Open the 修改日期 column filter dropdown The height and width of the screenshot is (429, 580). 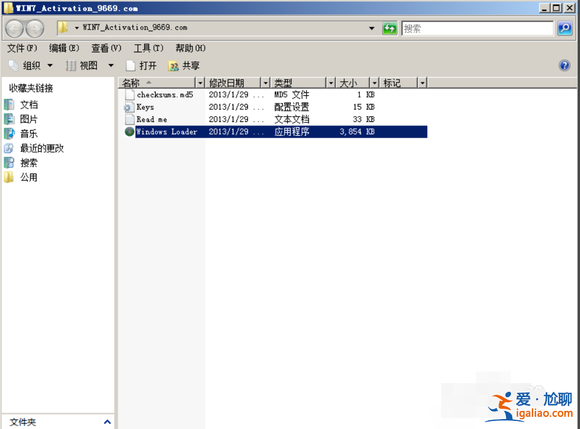pyautogui.click(x=265, y=82)
